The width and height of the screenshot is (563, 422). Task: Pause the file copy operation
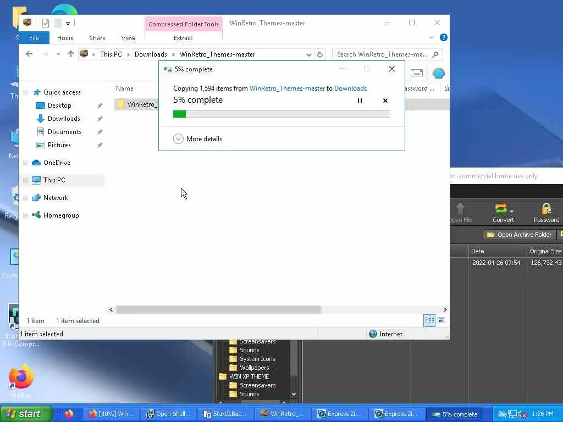[x=360, y=101]
